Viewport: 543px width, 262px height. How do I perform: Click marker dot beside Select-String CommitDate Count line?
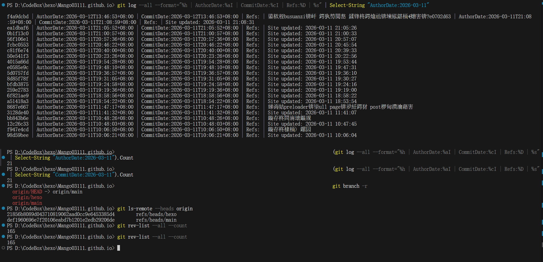pyautogui.click(x=3, y=175)
